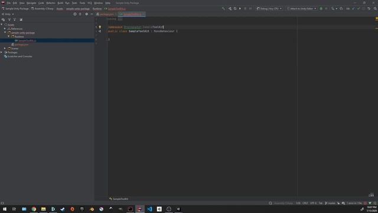The height and width of the screenshot is (213, 378).
Task: Open the View menu
Action: coord(22,3)
